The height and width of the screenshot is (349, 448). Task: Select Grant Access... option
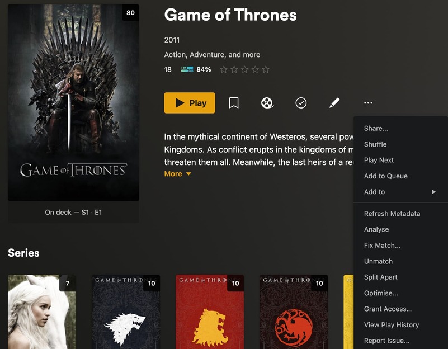click(400, 309)
